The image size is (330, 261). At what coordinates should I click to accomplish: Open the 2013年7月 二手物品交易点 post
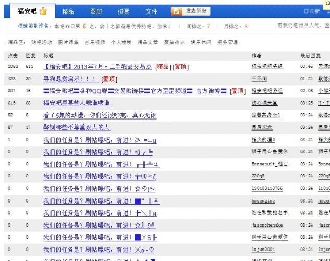tap(98, 67)
